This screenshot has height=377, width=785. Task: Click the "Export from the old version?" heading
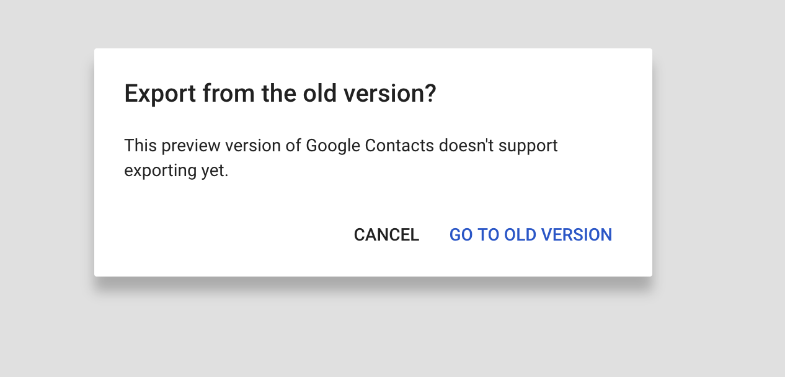click(x=280, y=94)
